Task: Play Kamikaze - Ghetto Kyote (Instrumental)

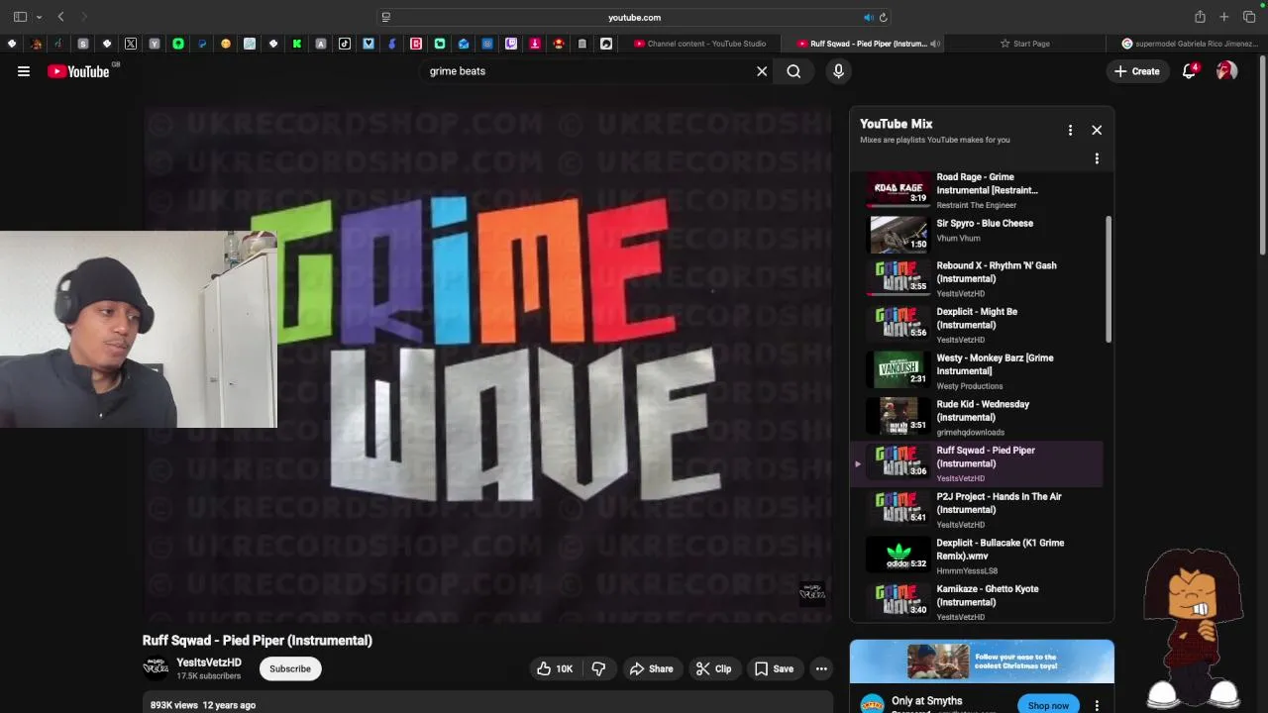Action: point(977,602)
